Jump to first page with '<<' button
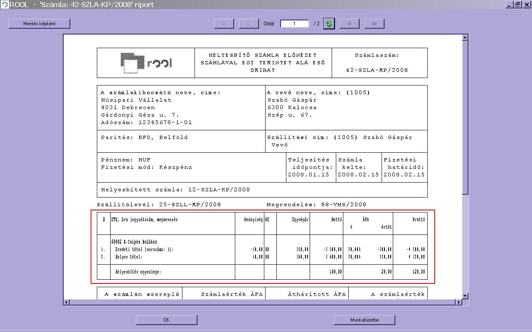The height and width of the screenshot is (332, 532). click(224, 24)
